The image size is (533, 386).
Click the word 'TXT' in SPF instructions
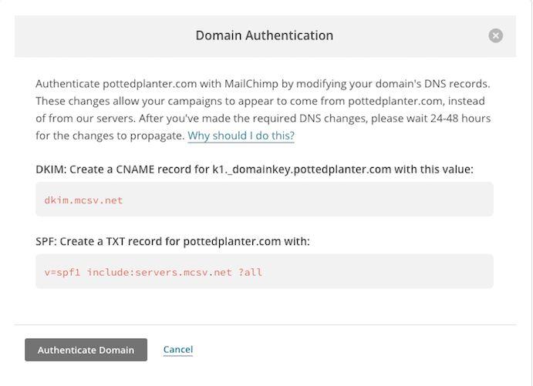pos(116,241)
